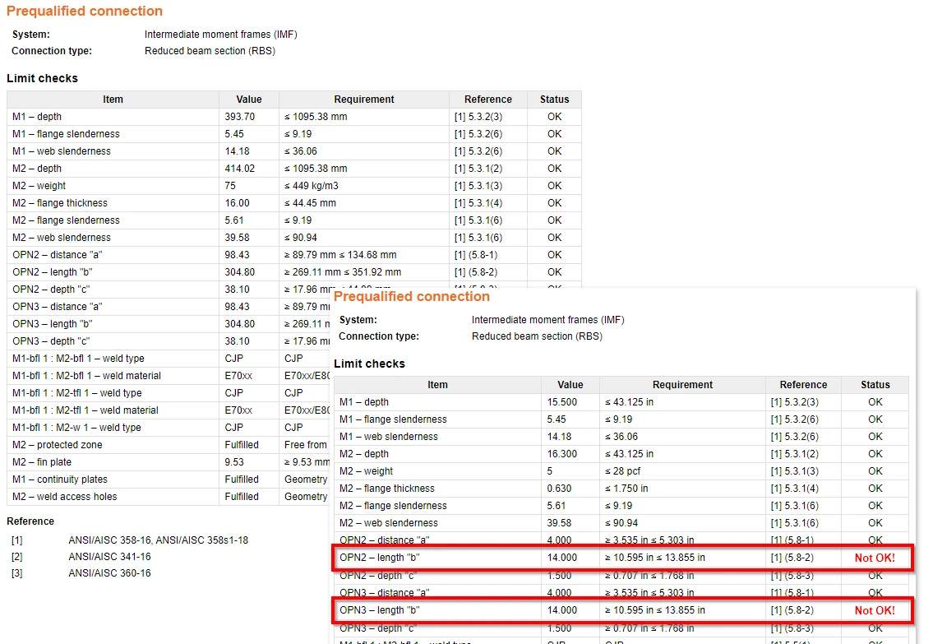
Task: Click 'M1 – continuity plates' item
Action: (x=59, y=480)
